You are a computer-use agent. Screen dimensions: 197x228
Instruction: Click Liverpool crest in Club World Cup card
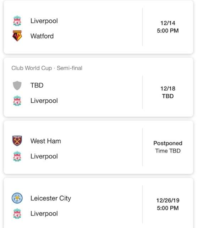(x=17, y=100)
